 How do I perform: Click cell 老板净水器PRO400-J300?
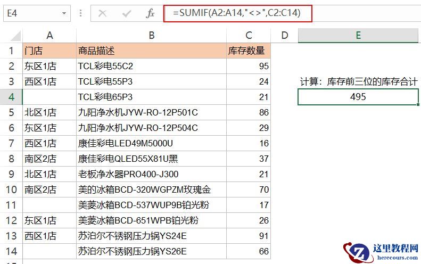pyautogui.click(x=152, y=174)
